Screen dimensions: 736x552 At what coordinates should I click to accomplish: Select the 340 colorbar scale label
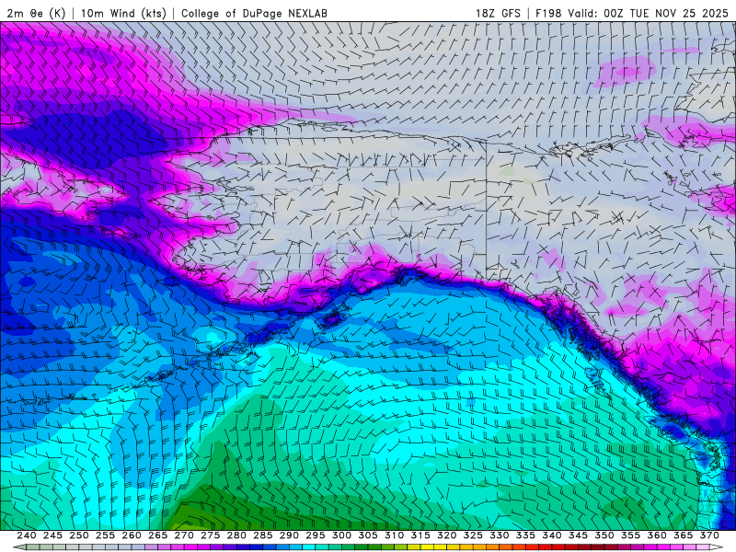click(552, 535)
